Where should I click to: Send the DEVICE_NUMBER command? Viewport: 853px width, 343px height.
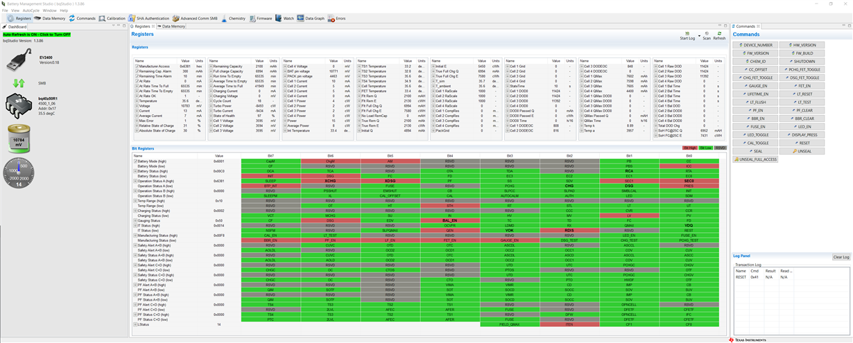tap(755, 45)
